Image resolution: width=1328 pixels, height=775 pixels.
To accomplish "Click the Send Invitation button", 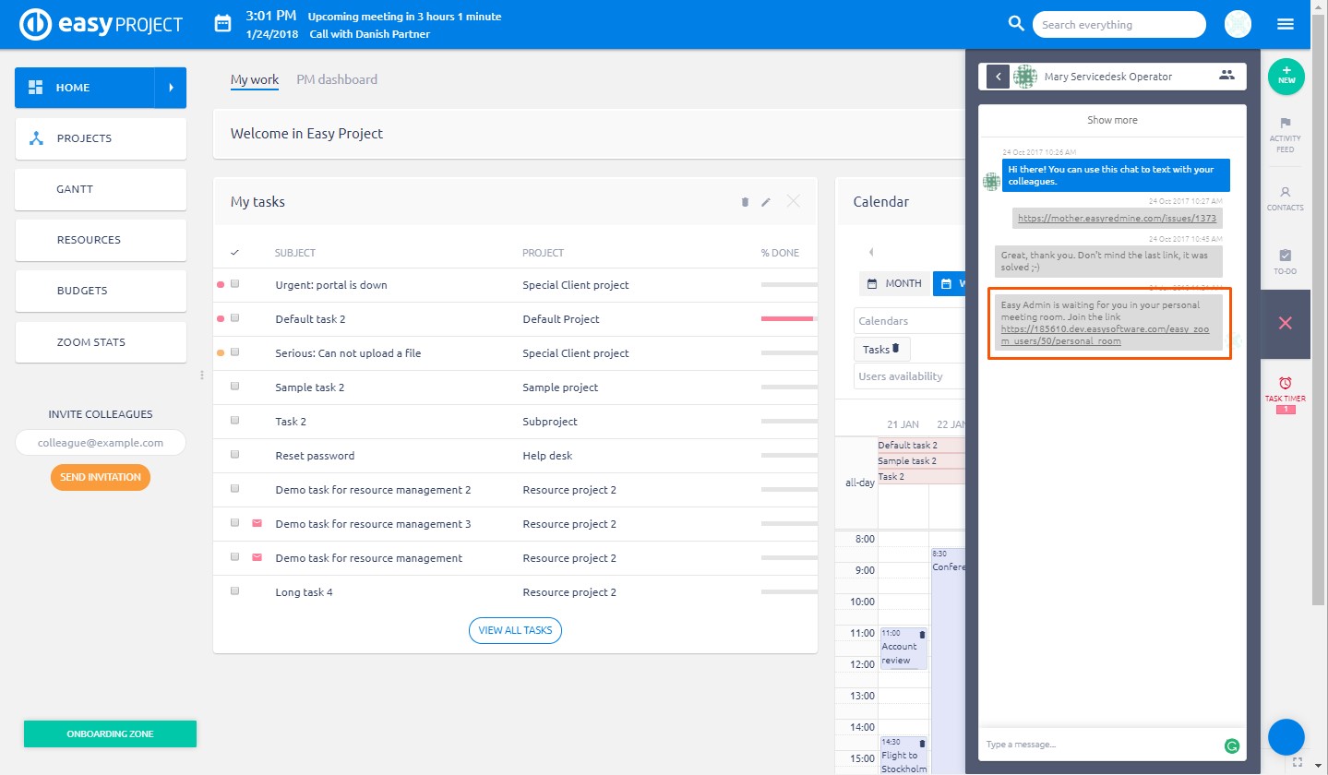I will pyautogui.click(x=101, y=477).
